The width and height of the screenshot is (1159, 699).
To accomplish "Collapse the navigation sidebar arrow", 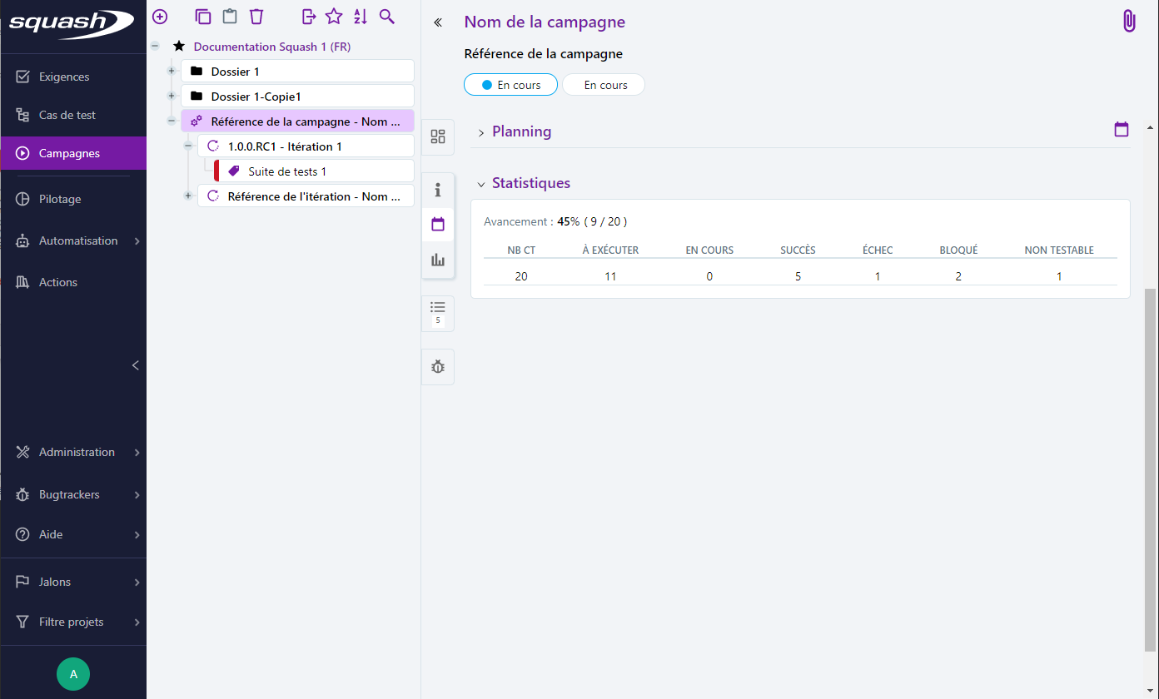I will coord(136,364).
